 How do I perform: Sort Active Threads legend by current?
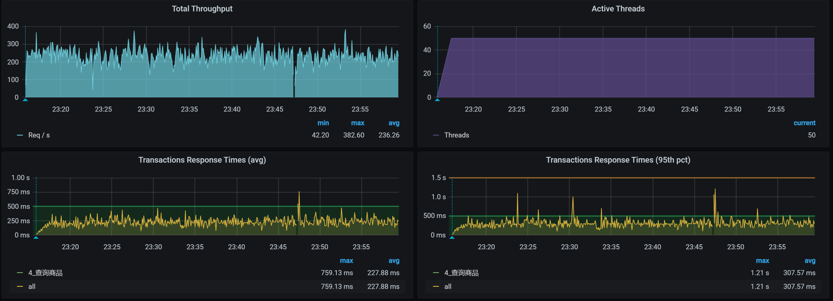click(x=804, y=123)
